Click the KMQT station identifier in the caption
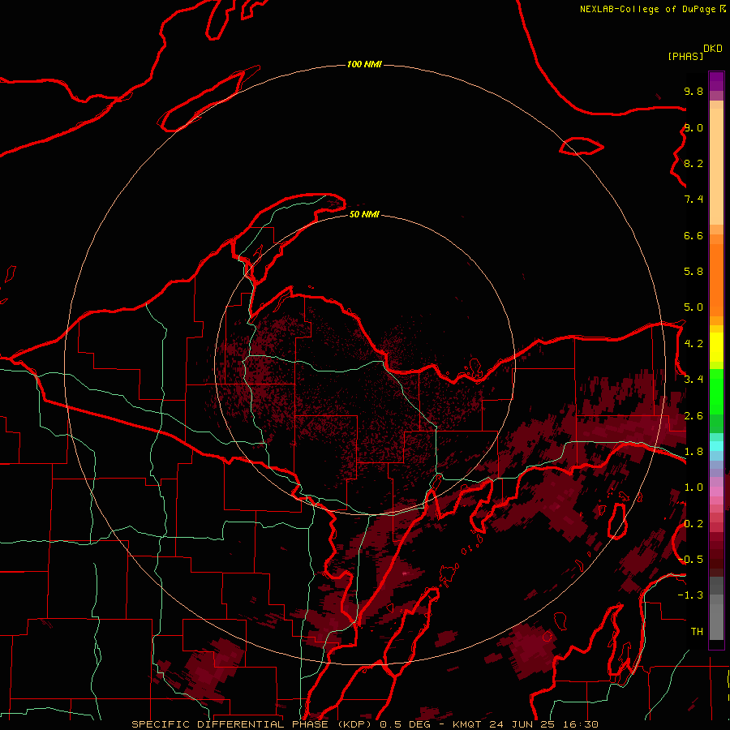 click(x=466, y=724)
